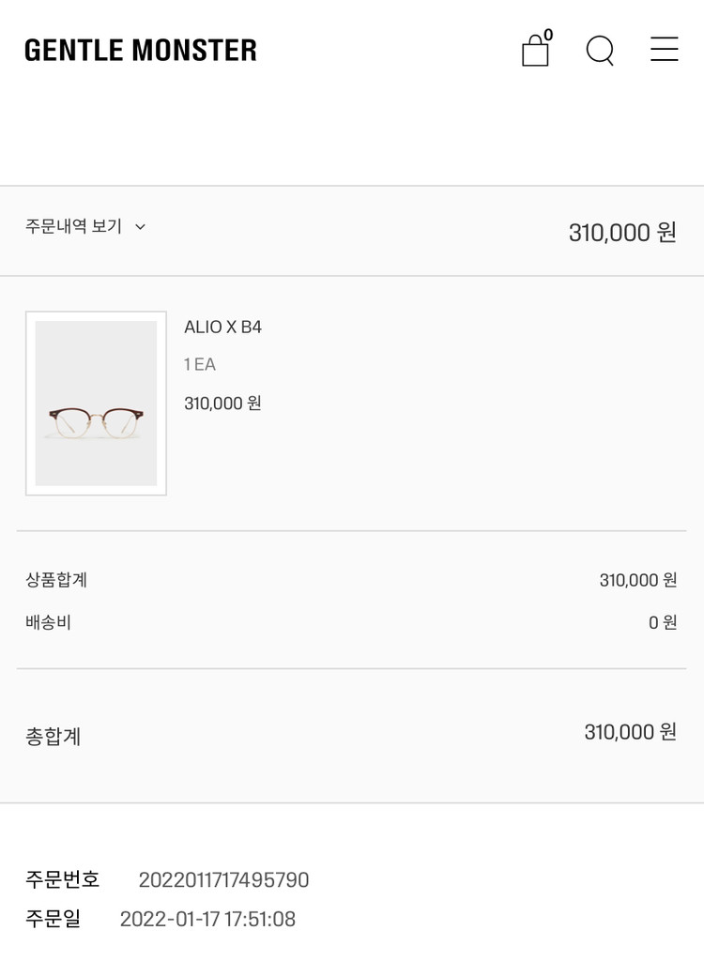This screenshot has height=961, width=704.
Task: Click the 상품합계 amount 310,000 원
Action: coord(638,580)
